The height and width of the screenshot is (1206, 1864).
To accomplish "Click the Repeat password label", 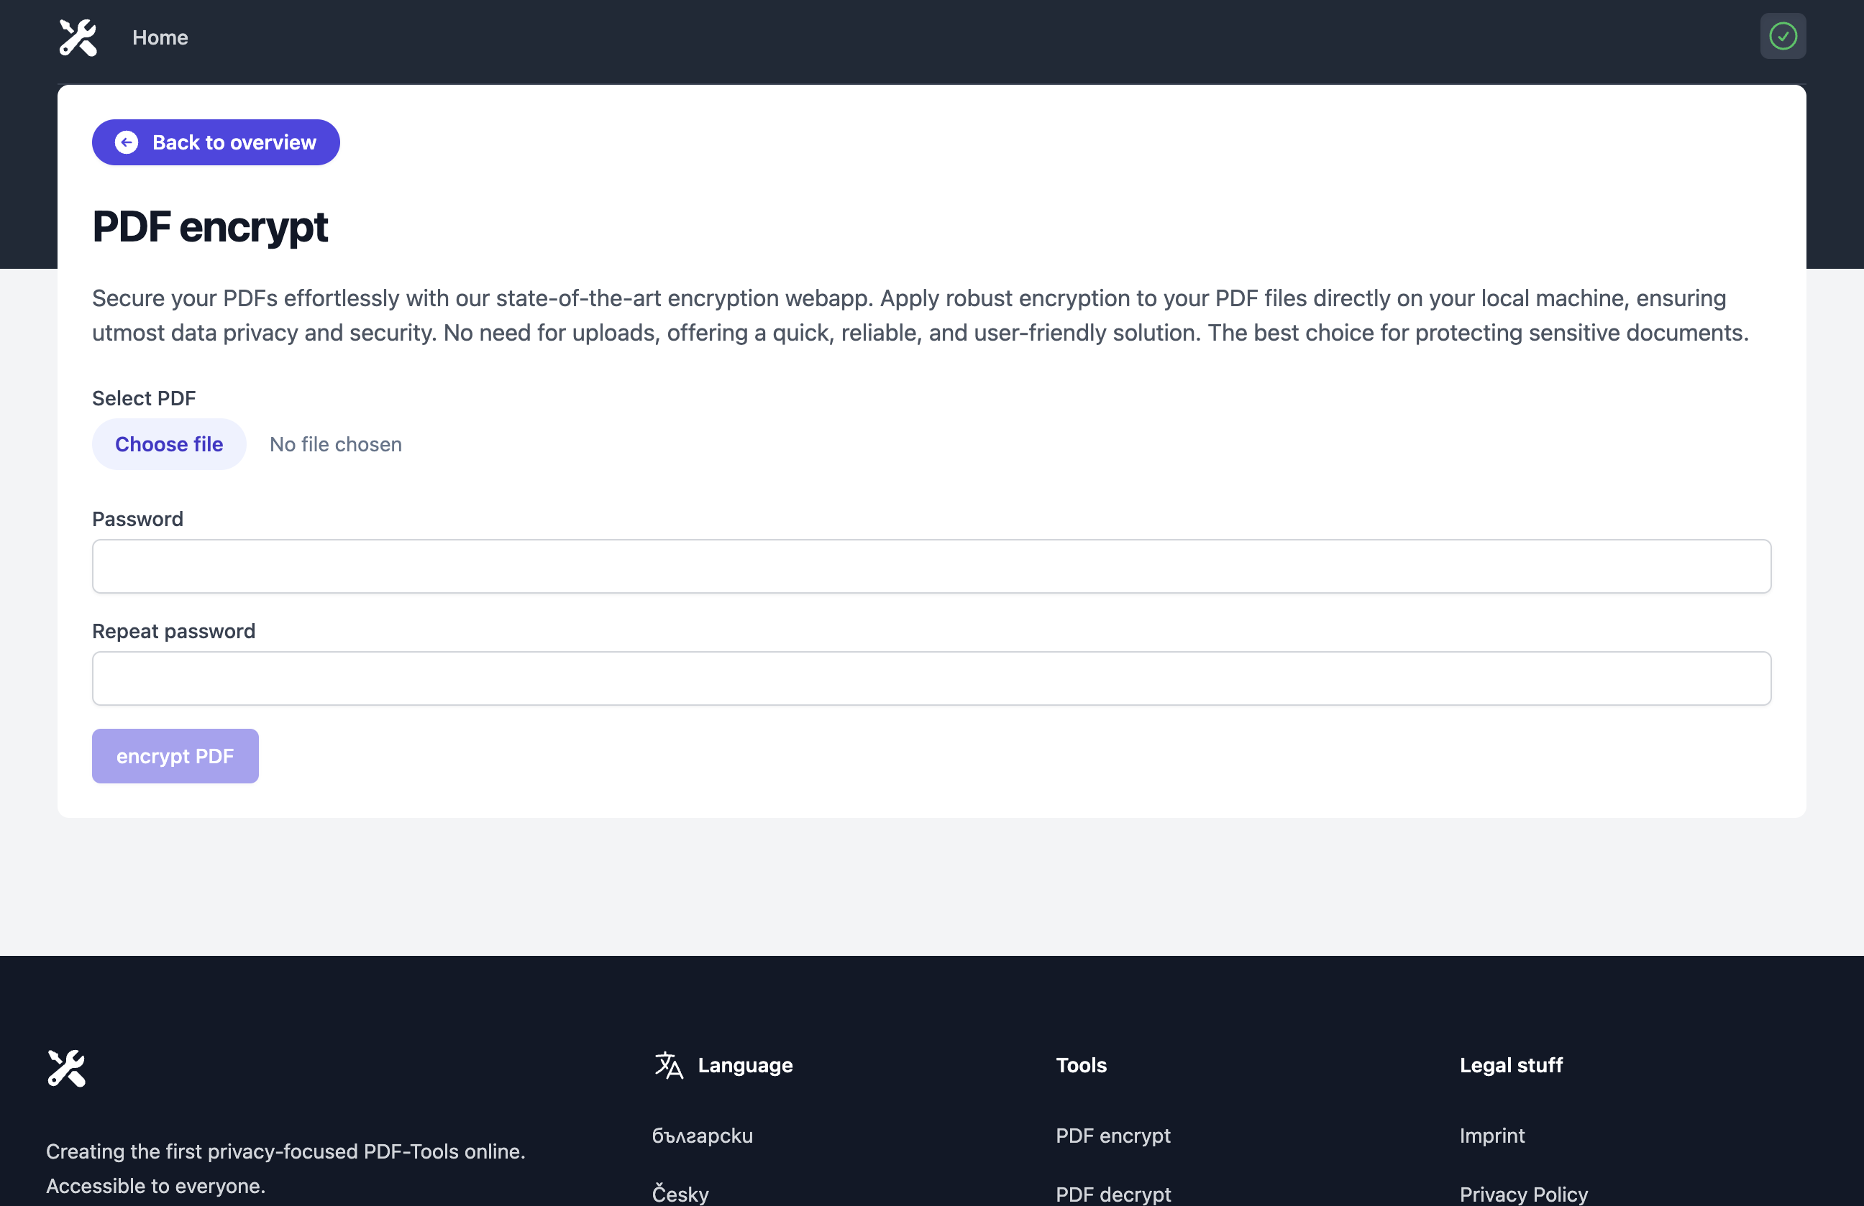I will click(x=174, y=632).
